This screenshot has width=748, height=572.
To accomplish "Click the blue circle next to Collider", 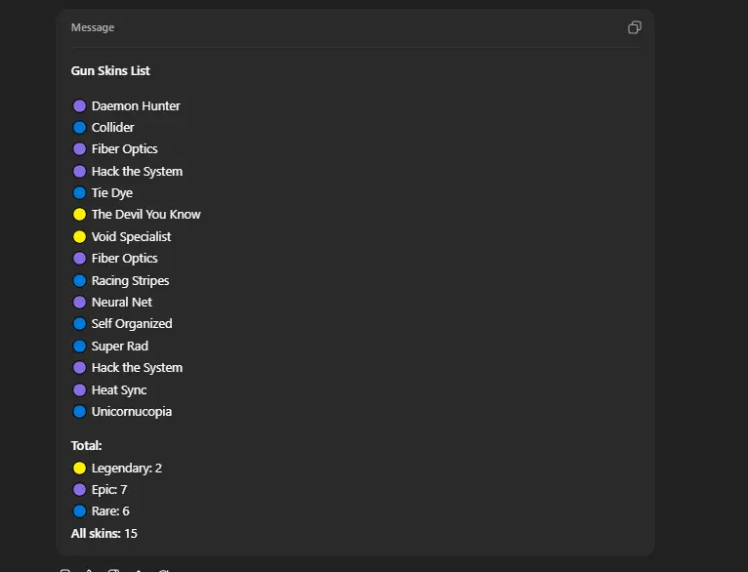I will point(80,128).
